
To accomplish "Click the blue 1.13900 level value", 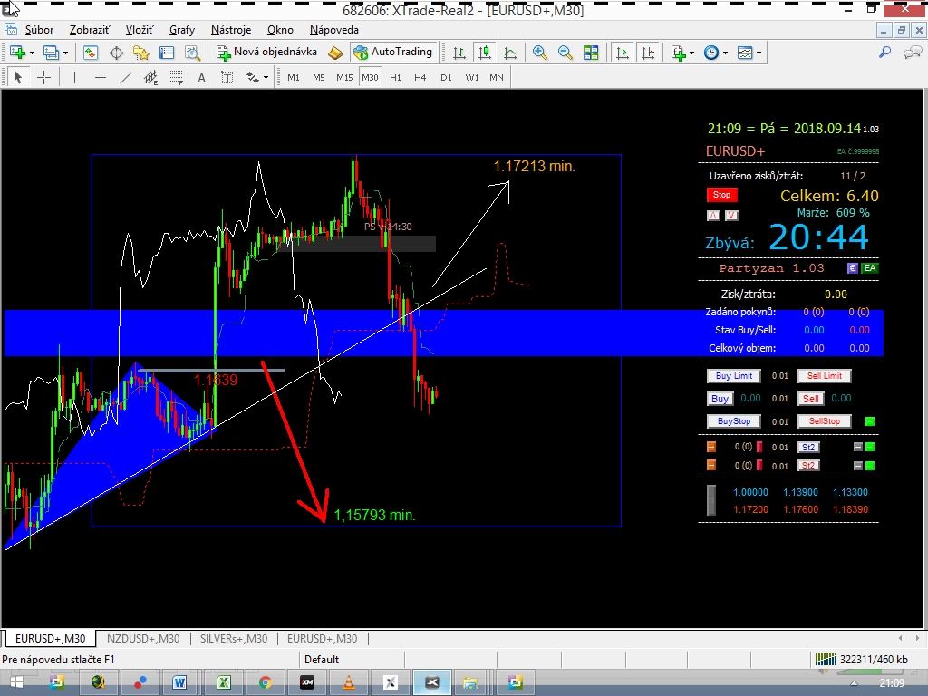I will [x=800, y=492].
